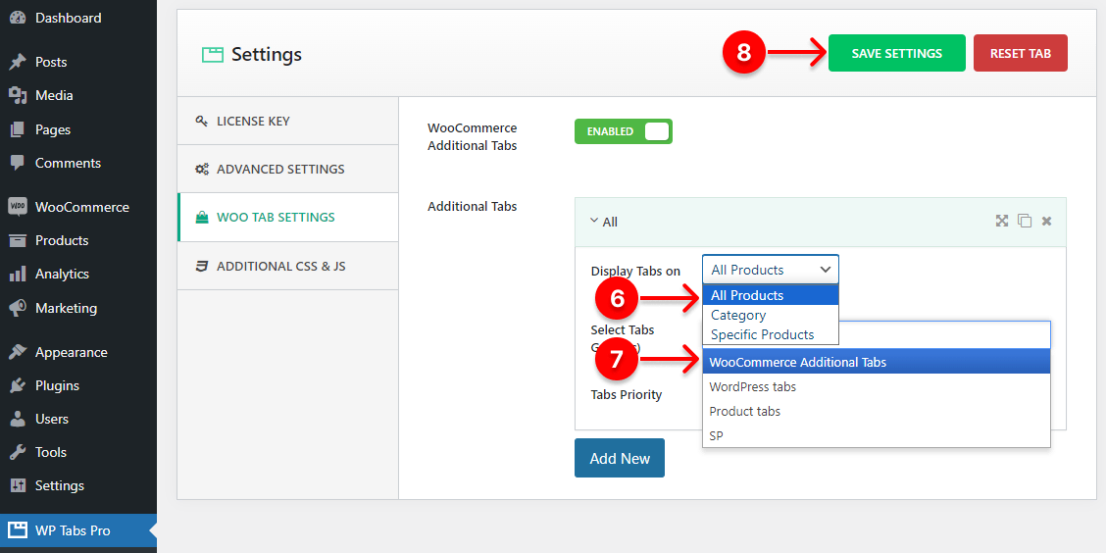The height and width of the screenshot is (553, 1106).
Task: Click SAVE SETTINGS button
Action: (x=896, y=53)
